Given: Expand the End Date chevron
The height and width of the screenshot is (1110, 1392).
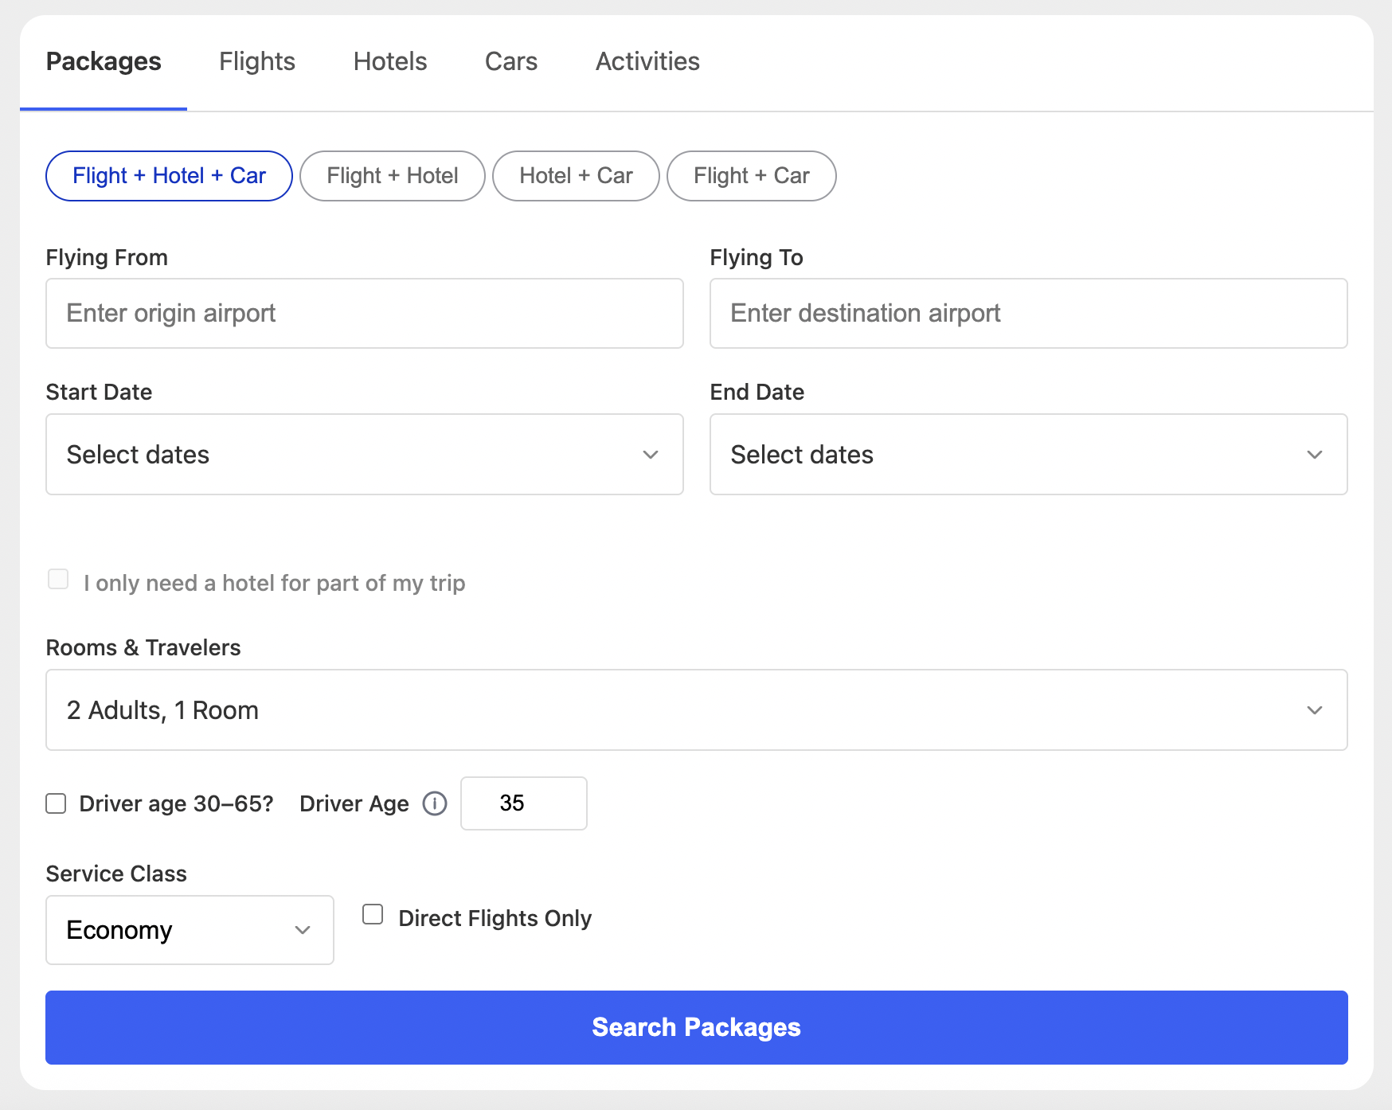Looking at the screenshot, I should (1315, 455).
